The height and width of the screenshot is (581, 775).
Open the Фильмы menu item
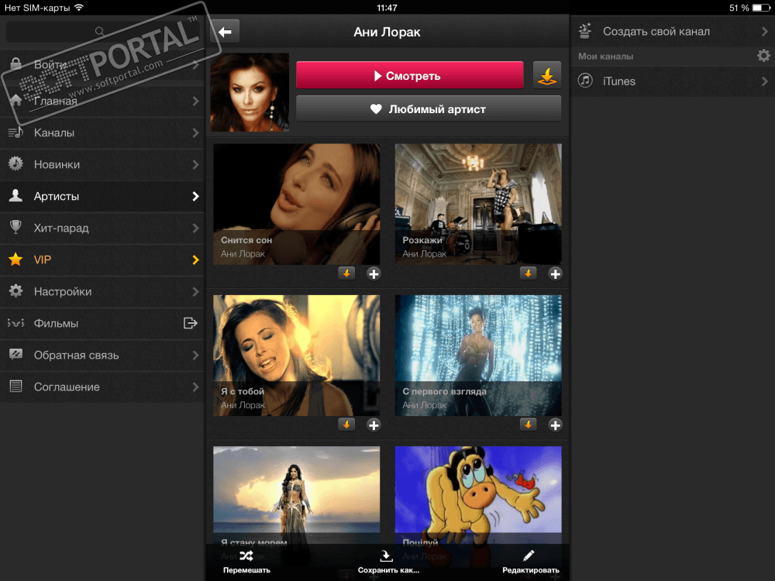(x=102, y=323)
